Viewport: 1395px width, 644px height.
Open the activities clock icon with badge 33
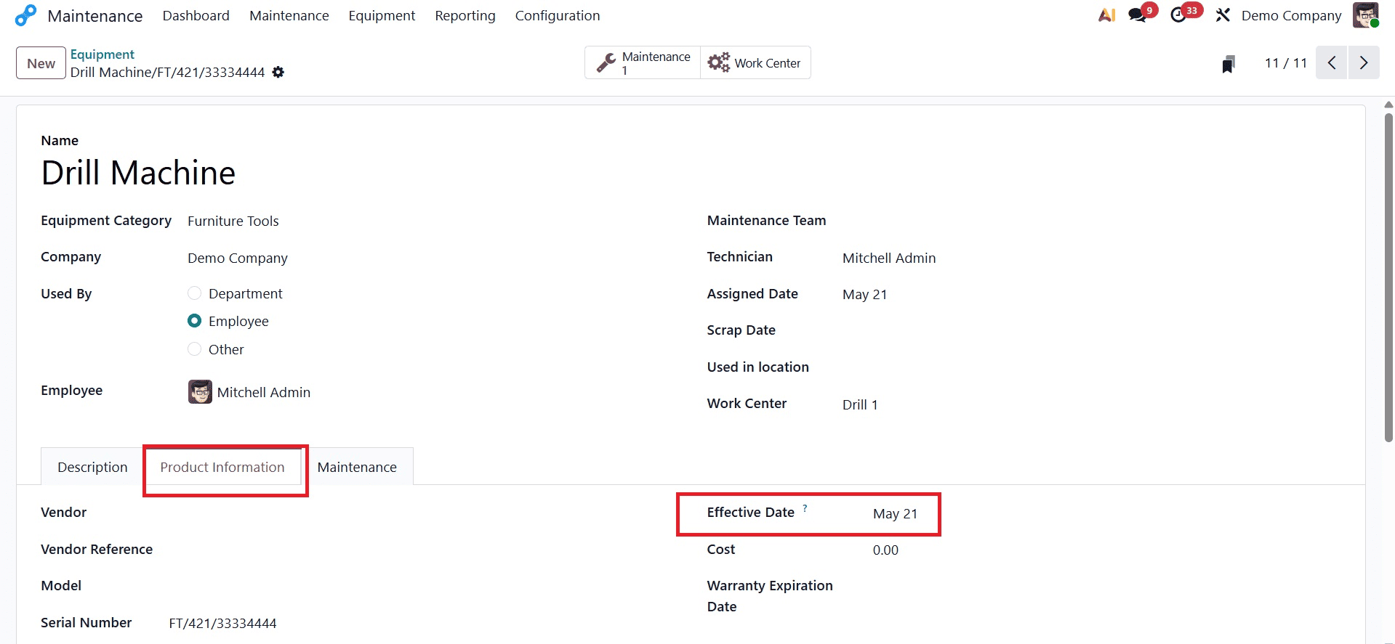pos(1178,15)
